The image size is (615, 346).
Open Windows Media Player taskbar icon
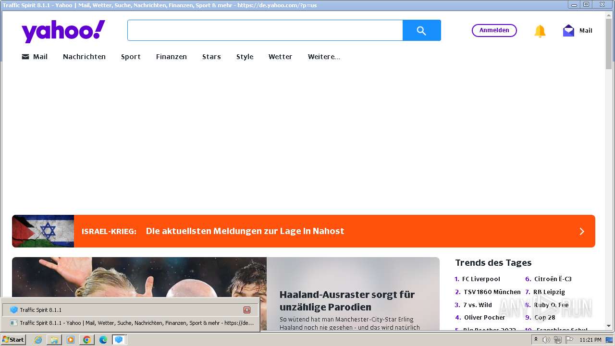click(x=71, y=340)
